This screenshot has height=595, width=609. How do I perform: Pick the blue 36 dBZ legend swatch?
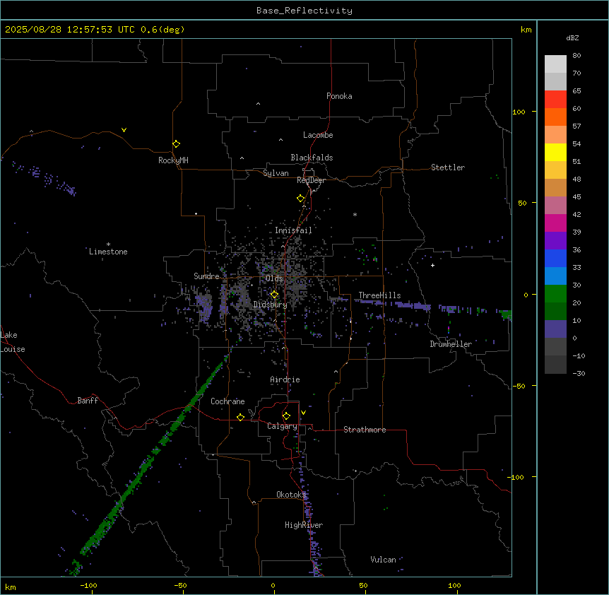coord(555,258)
